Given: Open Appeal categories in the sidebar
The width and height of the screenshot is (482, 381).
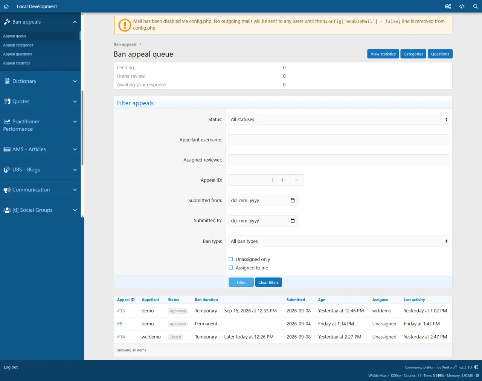Looking at the screenshot, I should tap(18, 45).
